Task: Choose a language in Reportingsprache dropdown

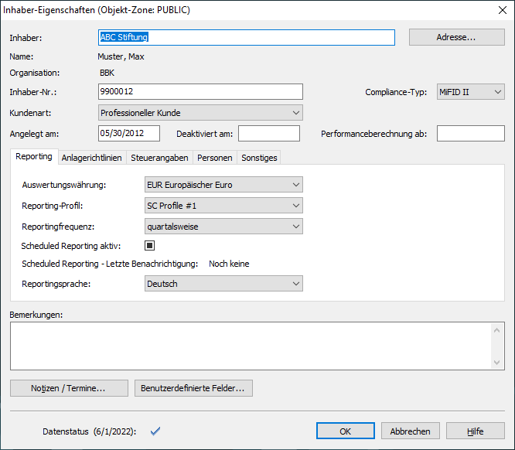Action: 223,284
